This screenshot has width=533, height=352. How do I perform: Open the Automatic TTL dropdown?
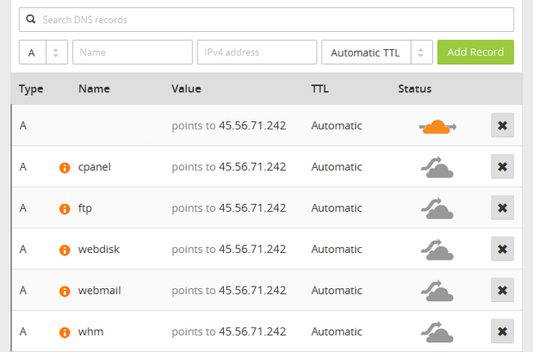point(376,52)
